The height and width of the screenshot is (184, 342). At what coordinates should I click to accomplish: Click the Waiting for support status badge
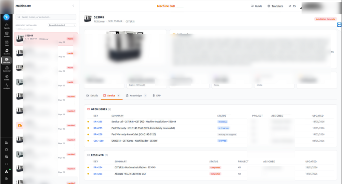tap(227, 134)
